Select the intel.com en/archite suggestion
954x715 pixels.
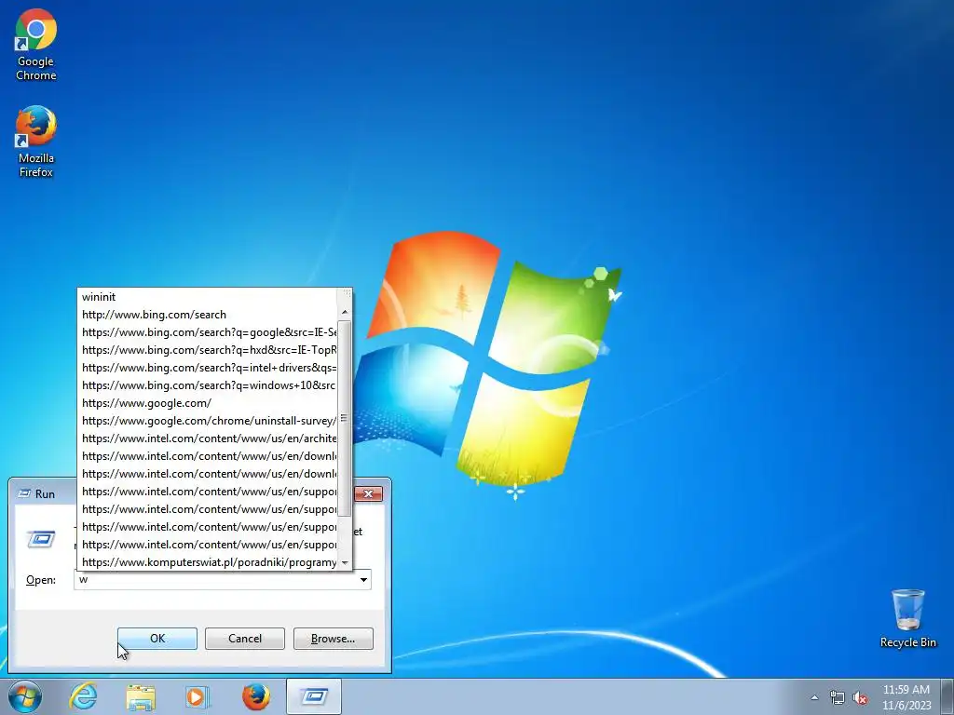coord(207,438)
